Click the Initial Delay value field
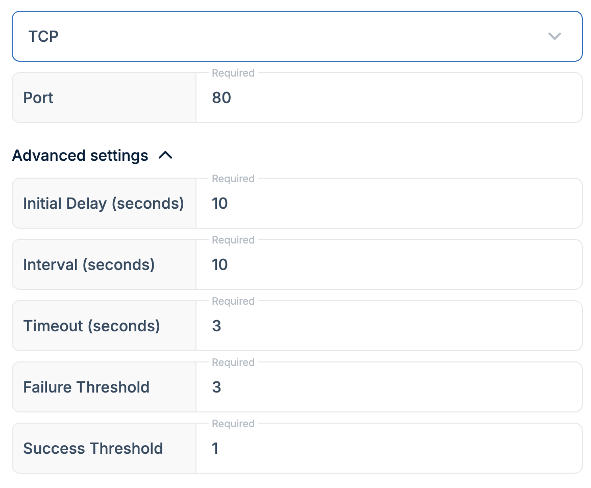This screenshot has width=591, height=488. 388,204
